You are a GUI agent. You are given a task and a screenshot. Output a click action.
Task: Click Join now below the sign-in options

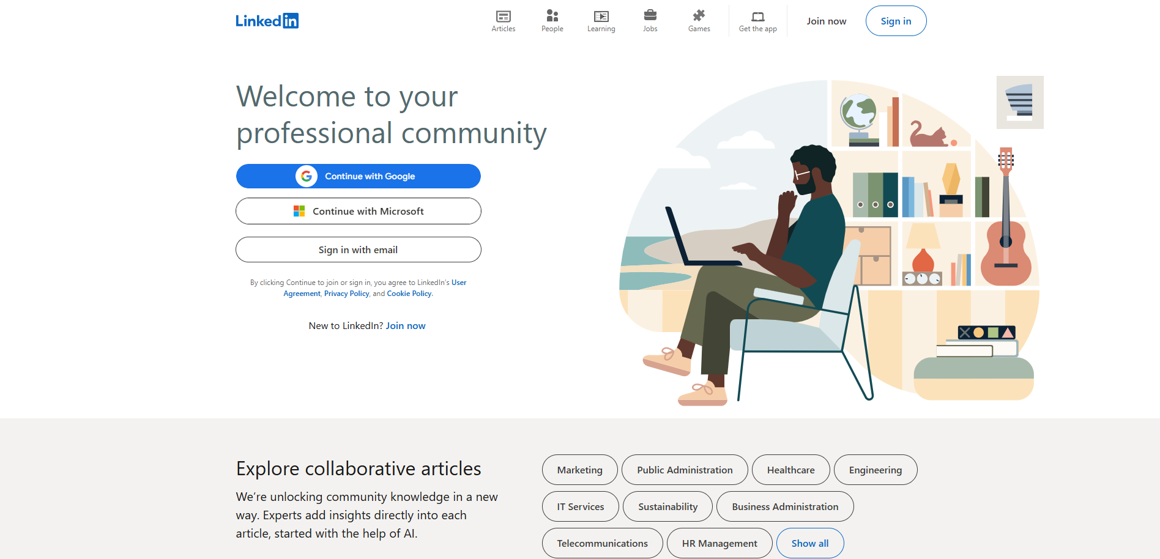[406, 326]
